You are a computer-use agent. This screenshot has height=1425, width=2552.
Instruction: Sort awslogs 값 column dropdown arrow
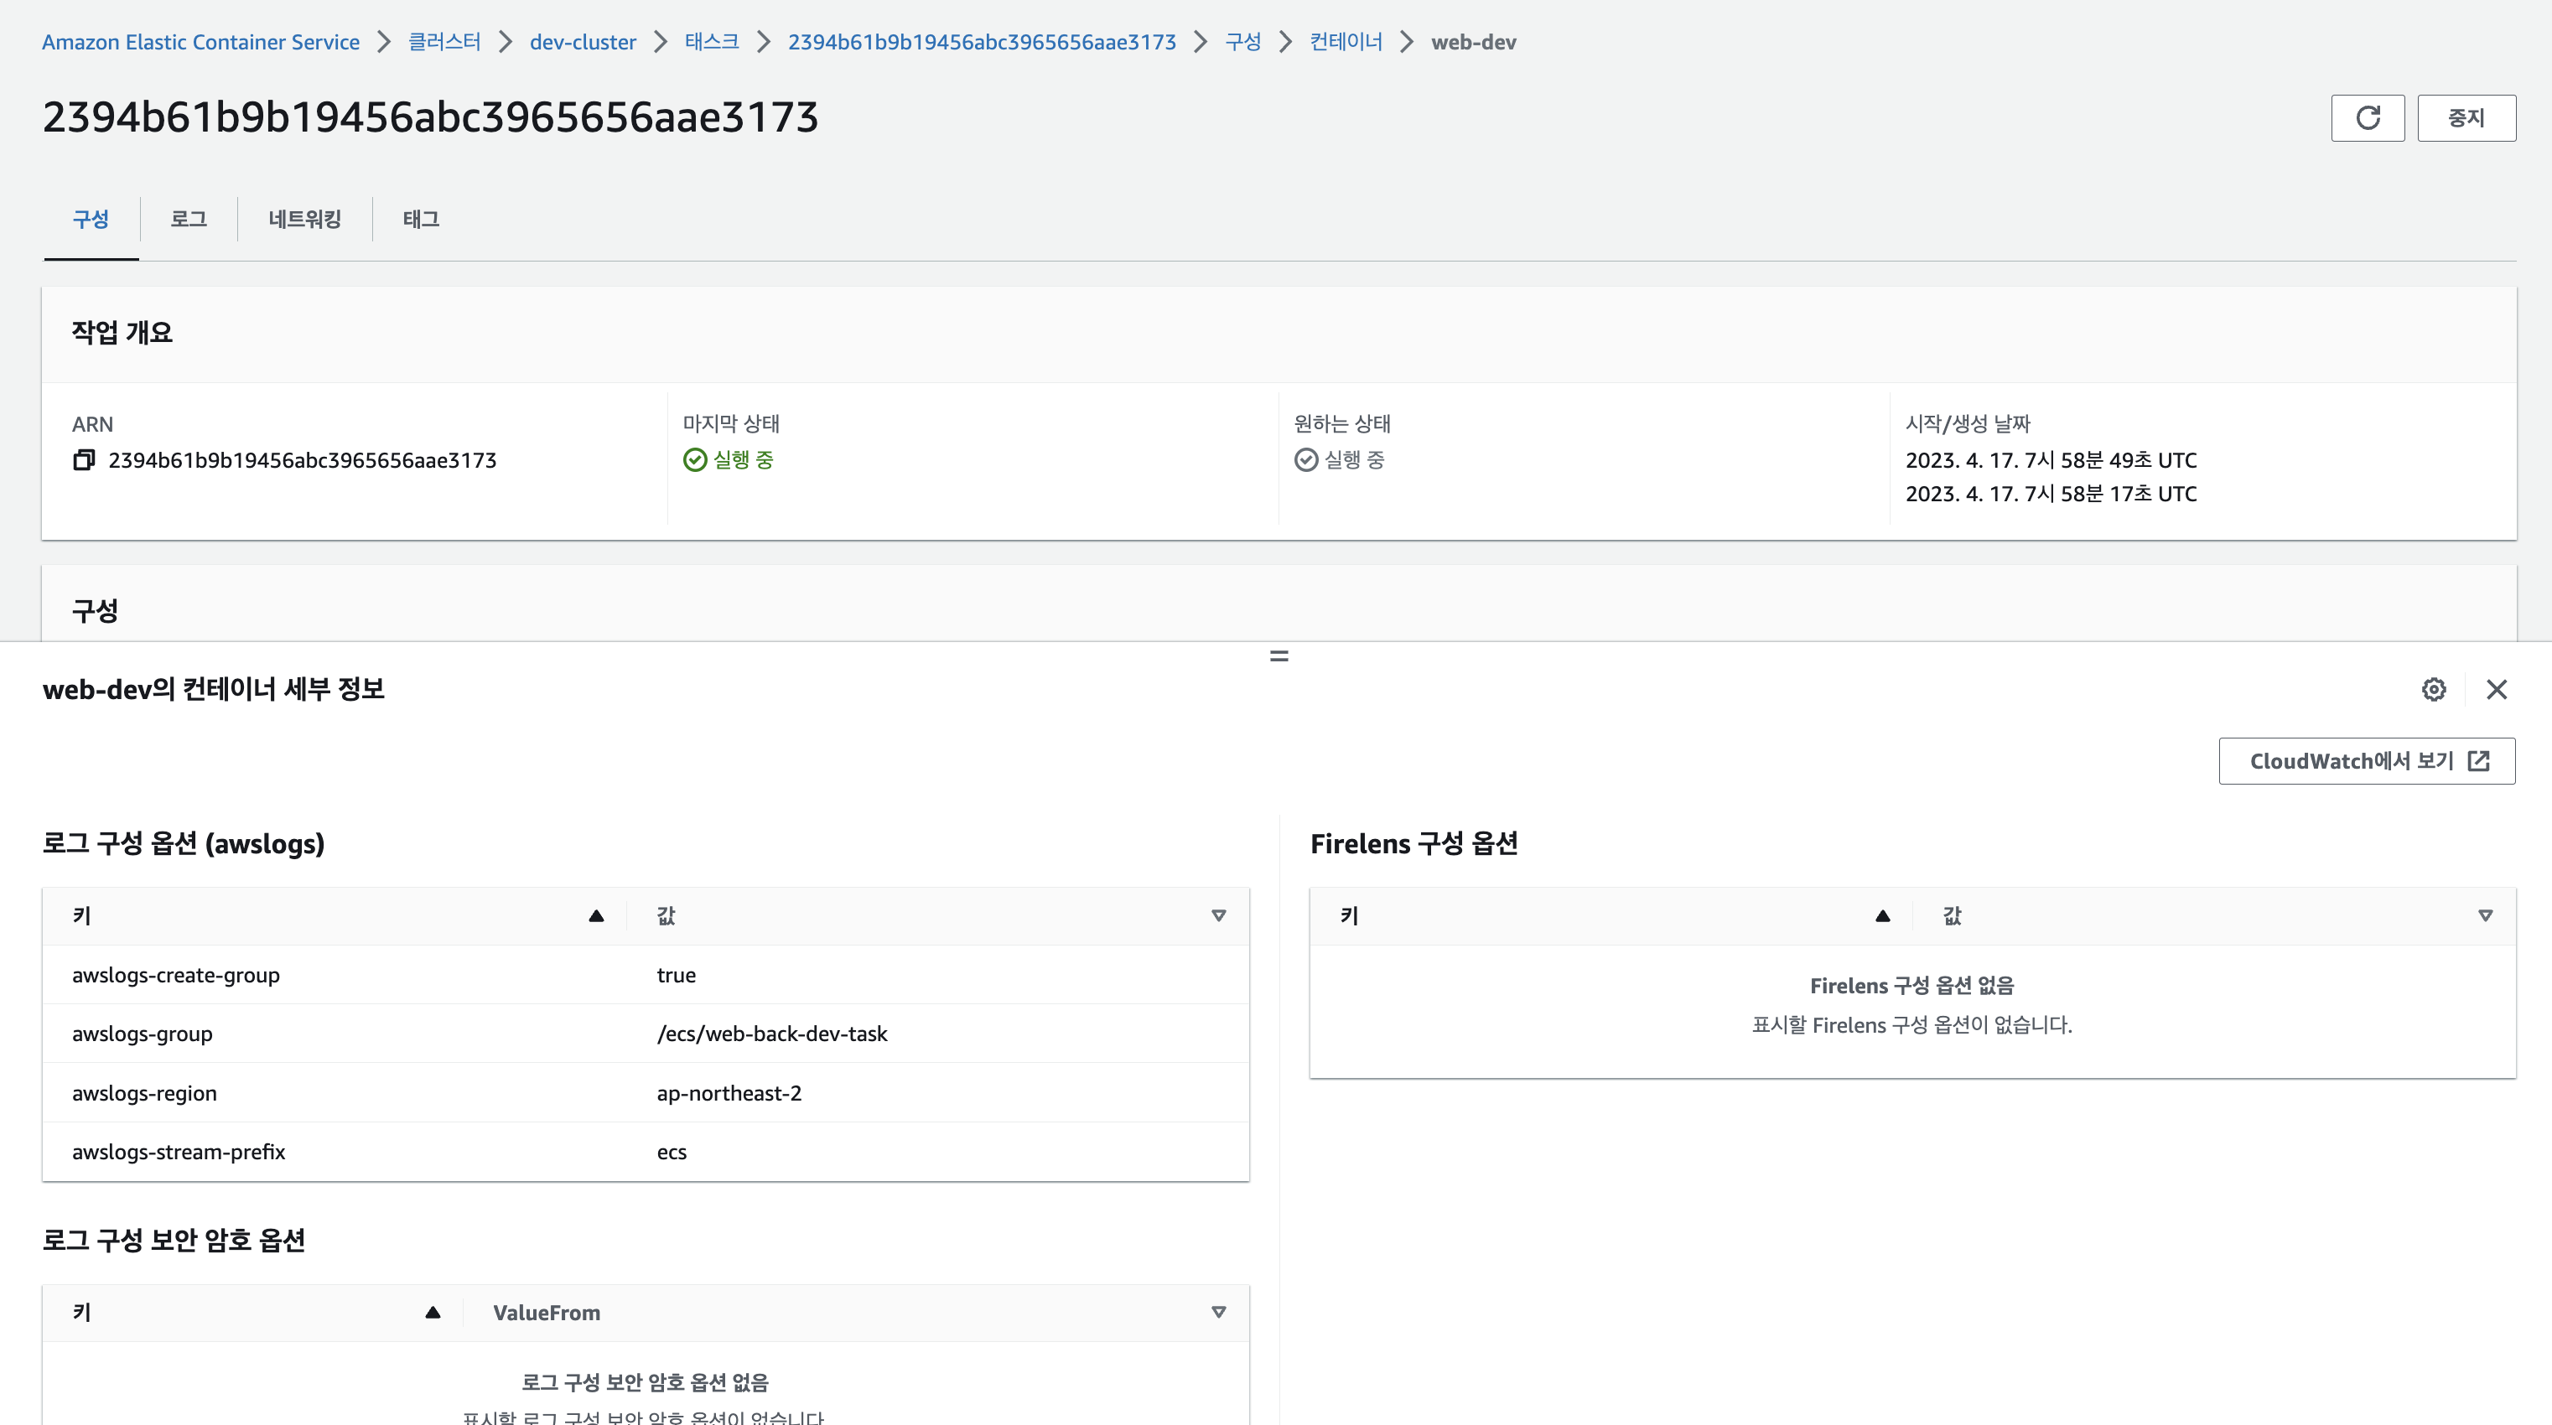click(x=1218, y=916)
